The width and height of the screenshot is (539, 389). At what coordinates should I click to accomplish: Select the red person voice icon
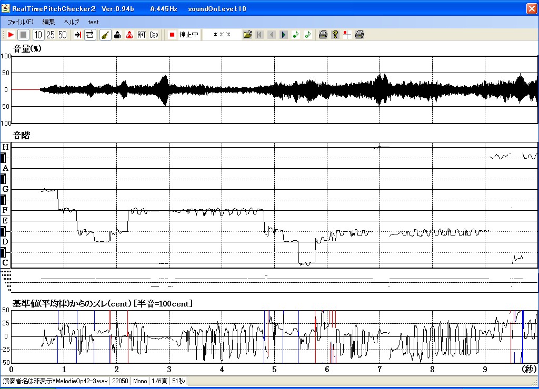[x=129, y=35]
